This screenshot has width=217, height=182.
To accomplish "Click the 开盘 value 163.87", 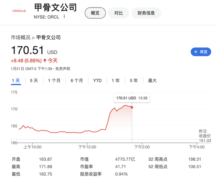I will point(45,159).
